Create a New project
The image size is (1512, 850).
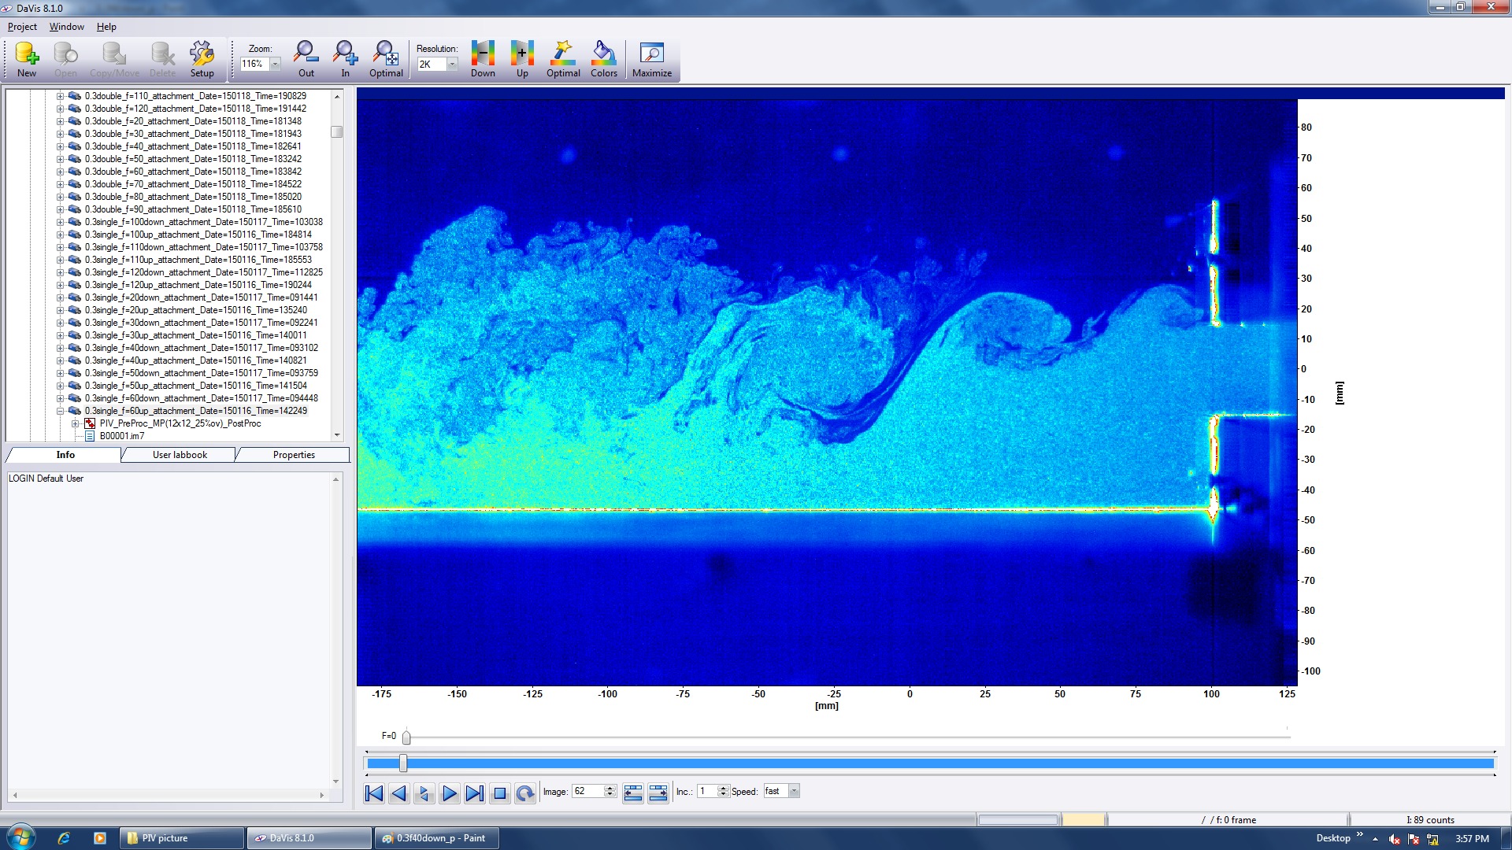click(26, 57)
